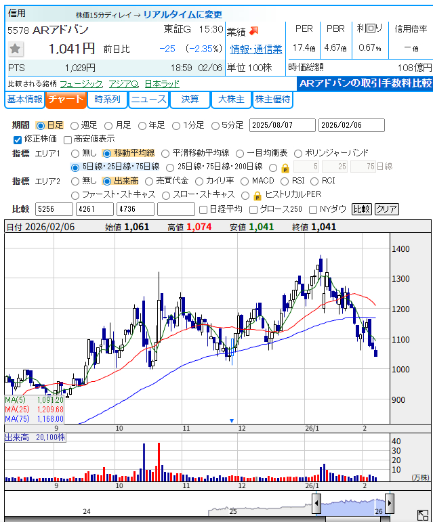Click the right handle of the range navigator
The height and width of the screenshot is (522, 433).
click(388, 503)
